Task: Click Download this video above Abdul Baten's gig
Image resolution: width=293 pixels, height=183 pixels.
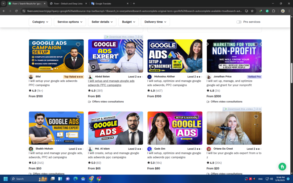Action: click(x=120, y=37)
